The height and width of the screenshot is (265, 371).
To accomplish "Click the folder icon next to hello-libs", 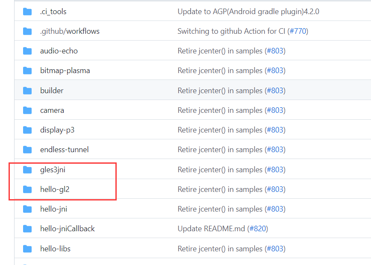I will click(x=27, y=249).
